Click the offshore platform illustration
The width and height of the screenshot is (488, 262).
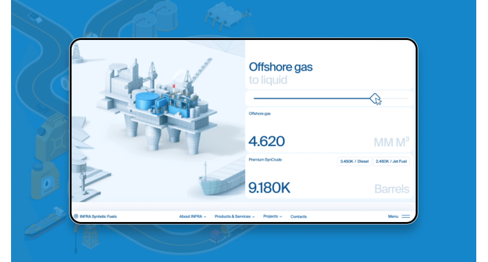[157, 105]
